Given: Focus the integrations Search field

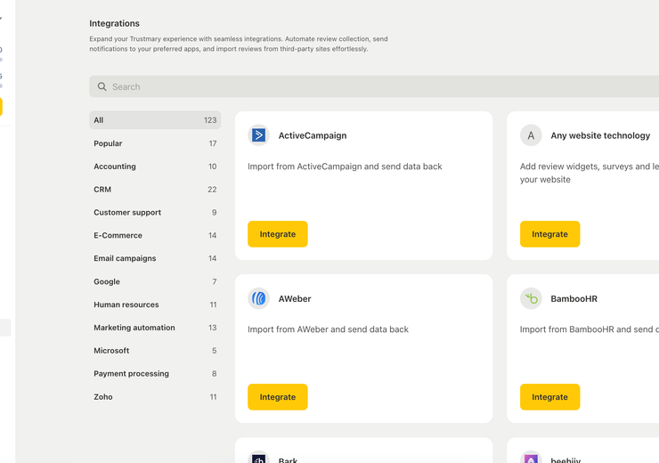Looking at the screenshot, I should tap(374, 86).
